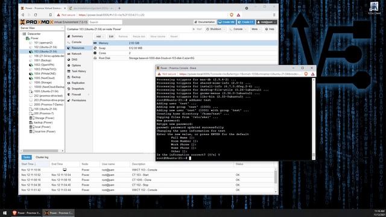The width and height of the screenshot is (386, 217).
Task: Open the Brave browser main menu
Action: point(274,15)
